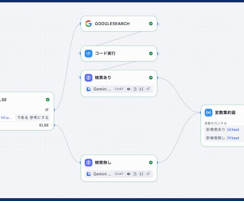Select the コード実行 node title
Screen dimensions: 244x201
105,53
